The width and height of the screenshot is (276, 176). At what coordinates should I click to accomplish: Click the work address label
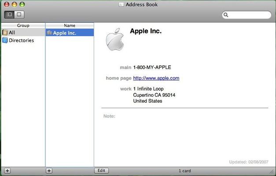pos(126,89)
